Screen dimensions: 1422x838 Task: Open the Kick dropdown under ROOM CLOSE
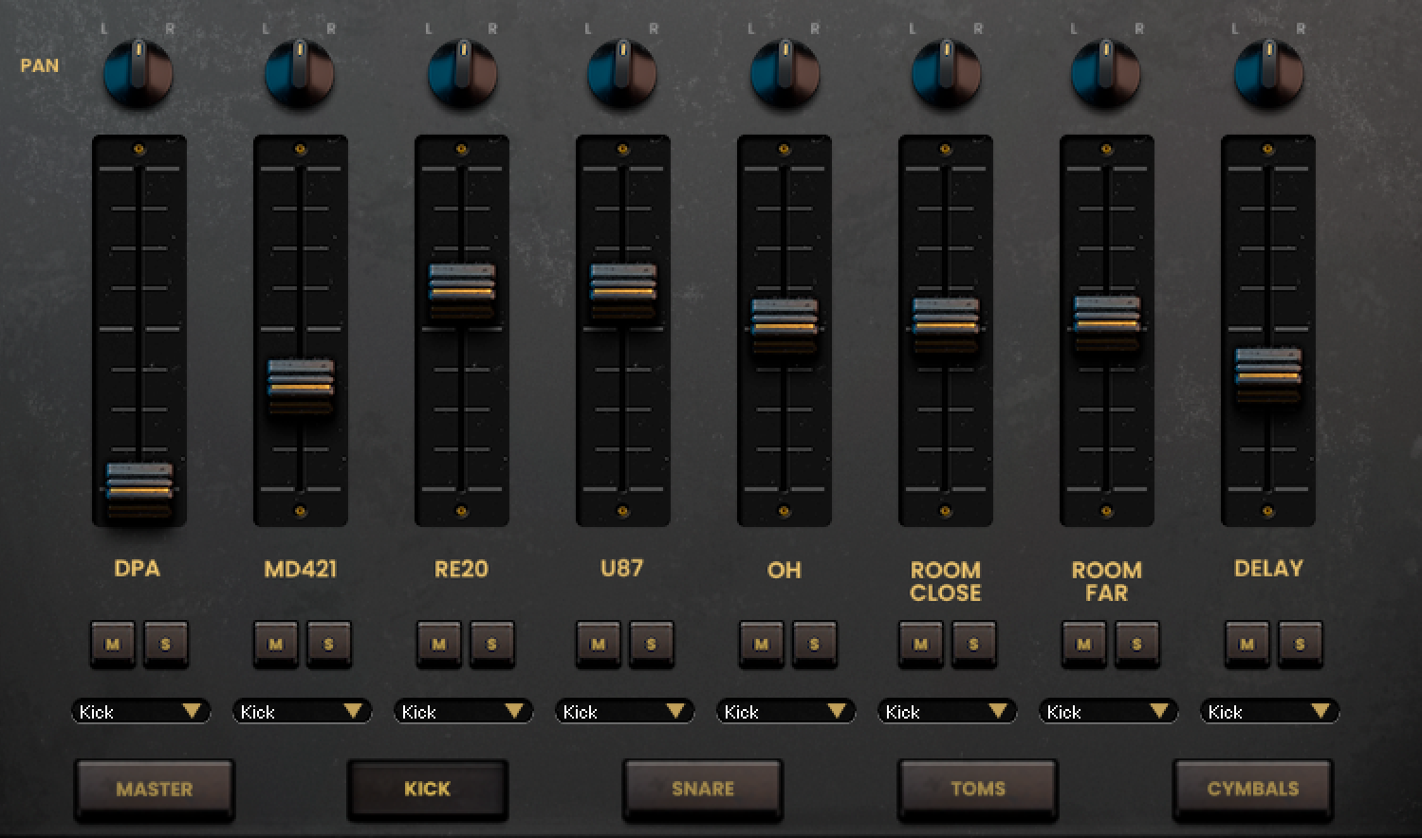(947, 711)
